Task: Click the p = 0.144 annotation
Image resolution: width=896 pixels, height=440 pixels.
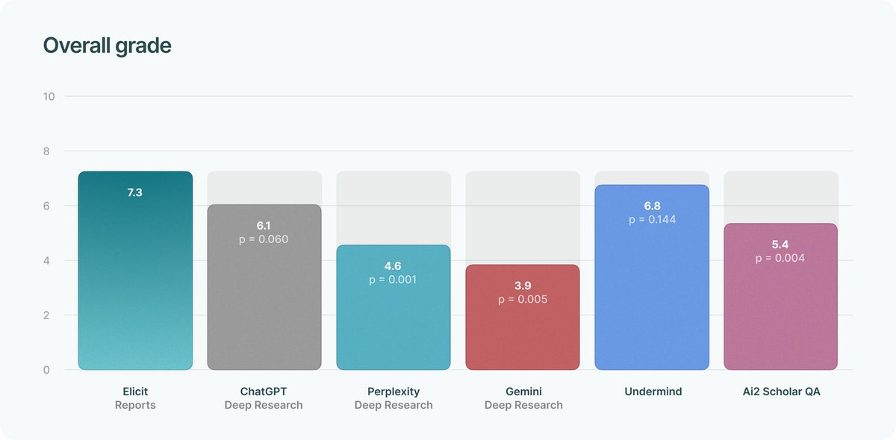Action: tap(652, 219)
